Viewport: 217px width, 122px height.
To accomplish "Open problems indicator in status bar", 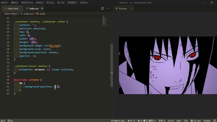I will click(x=3, y=121).
